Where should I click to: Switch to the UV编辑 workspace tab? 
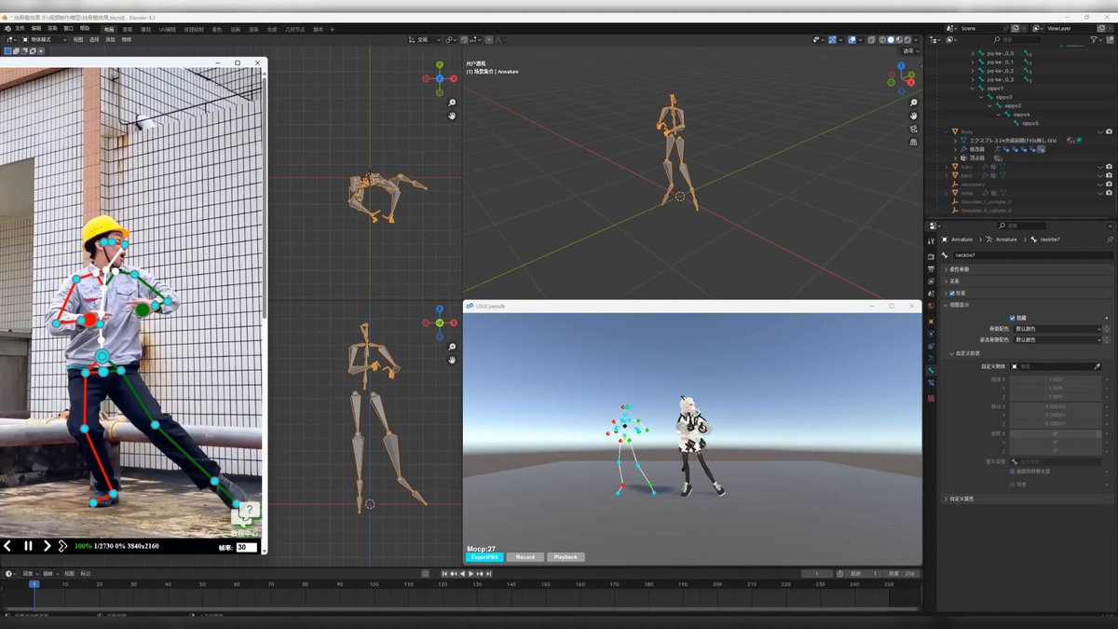pyautogui.click(x=168, y=29)
